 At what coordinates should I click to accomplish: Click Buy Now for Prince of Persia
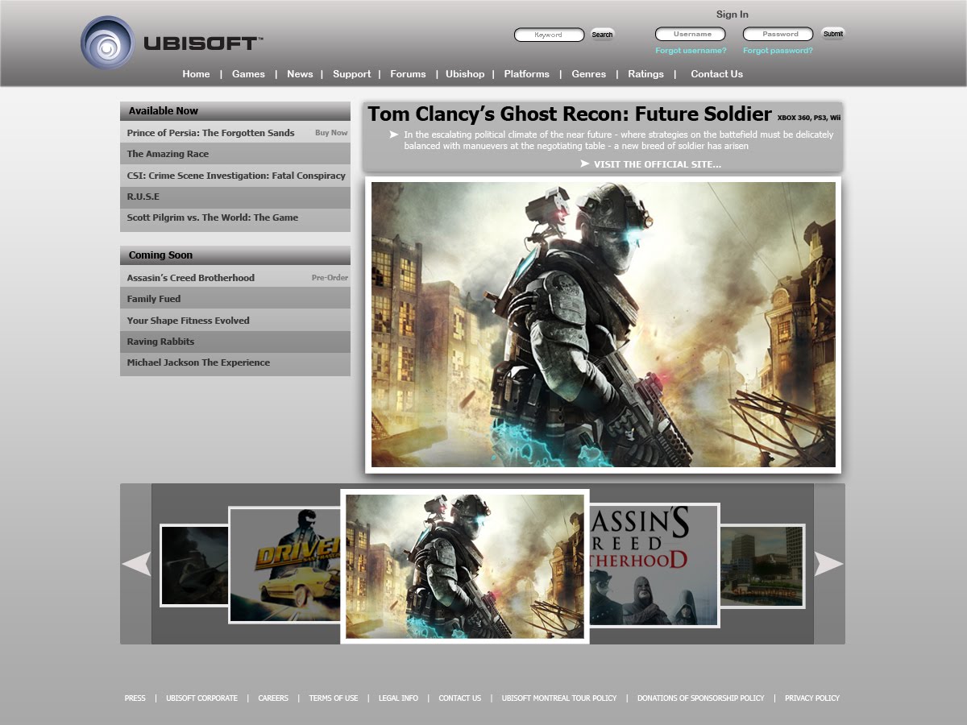(x=330, y=132)
